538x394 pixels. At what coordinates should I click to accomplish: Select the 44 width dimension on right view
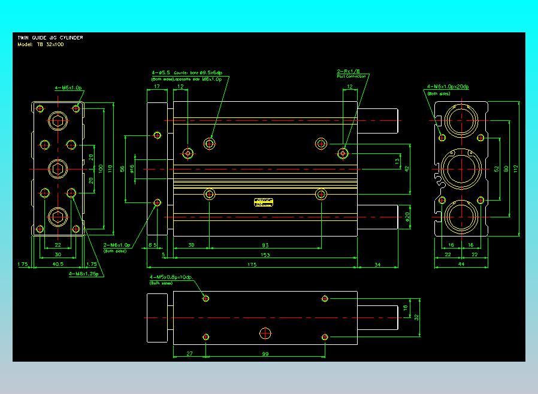461,264
